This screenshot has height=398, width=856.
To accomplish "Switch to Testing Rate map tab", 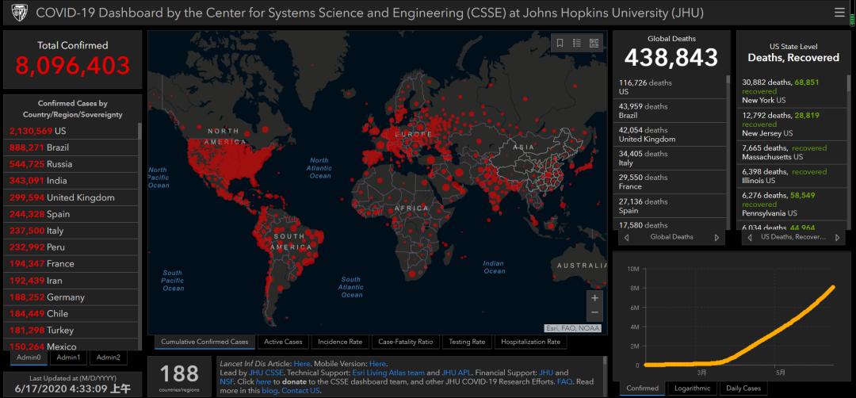I will pyautogui.click(x=467, y=342).
